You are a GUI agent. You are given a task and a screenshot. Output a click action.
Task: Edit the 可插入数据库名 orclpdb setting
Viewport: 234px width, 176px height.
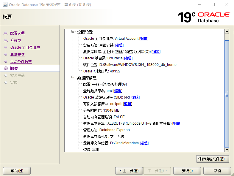click(128, 104)
